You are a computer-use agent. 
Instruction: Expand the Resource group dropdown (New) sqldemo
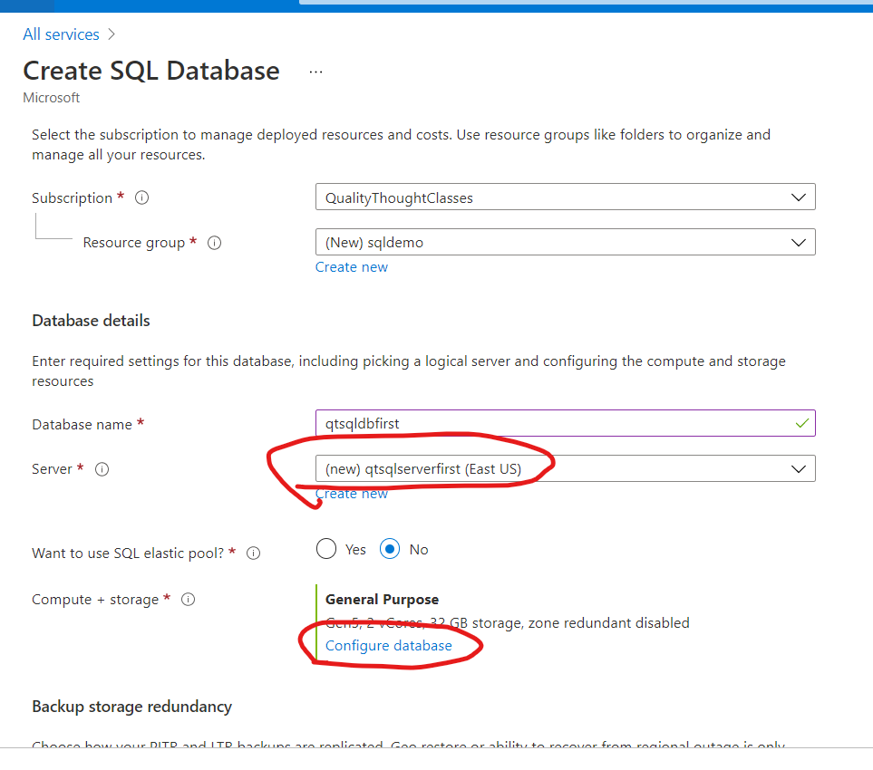tap(565, 242)
